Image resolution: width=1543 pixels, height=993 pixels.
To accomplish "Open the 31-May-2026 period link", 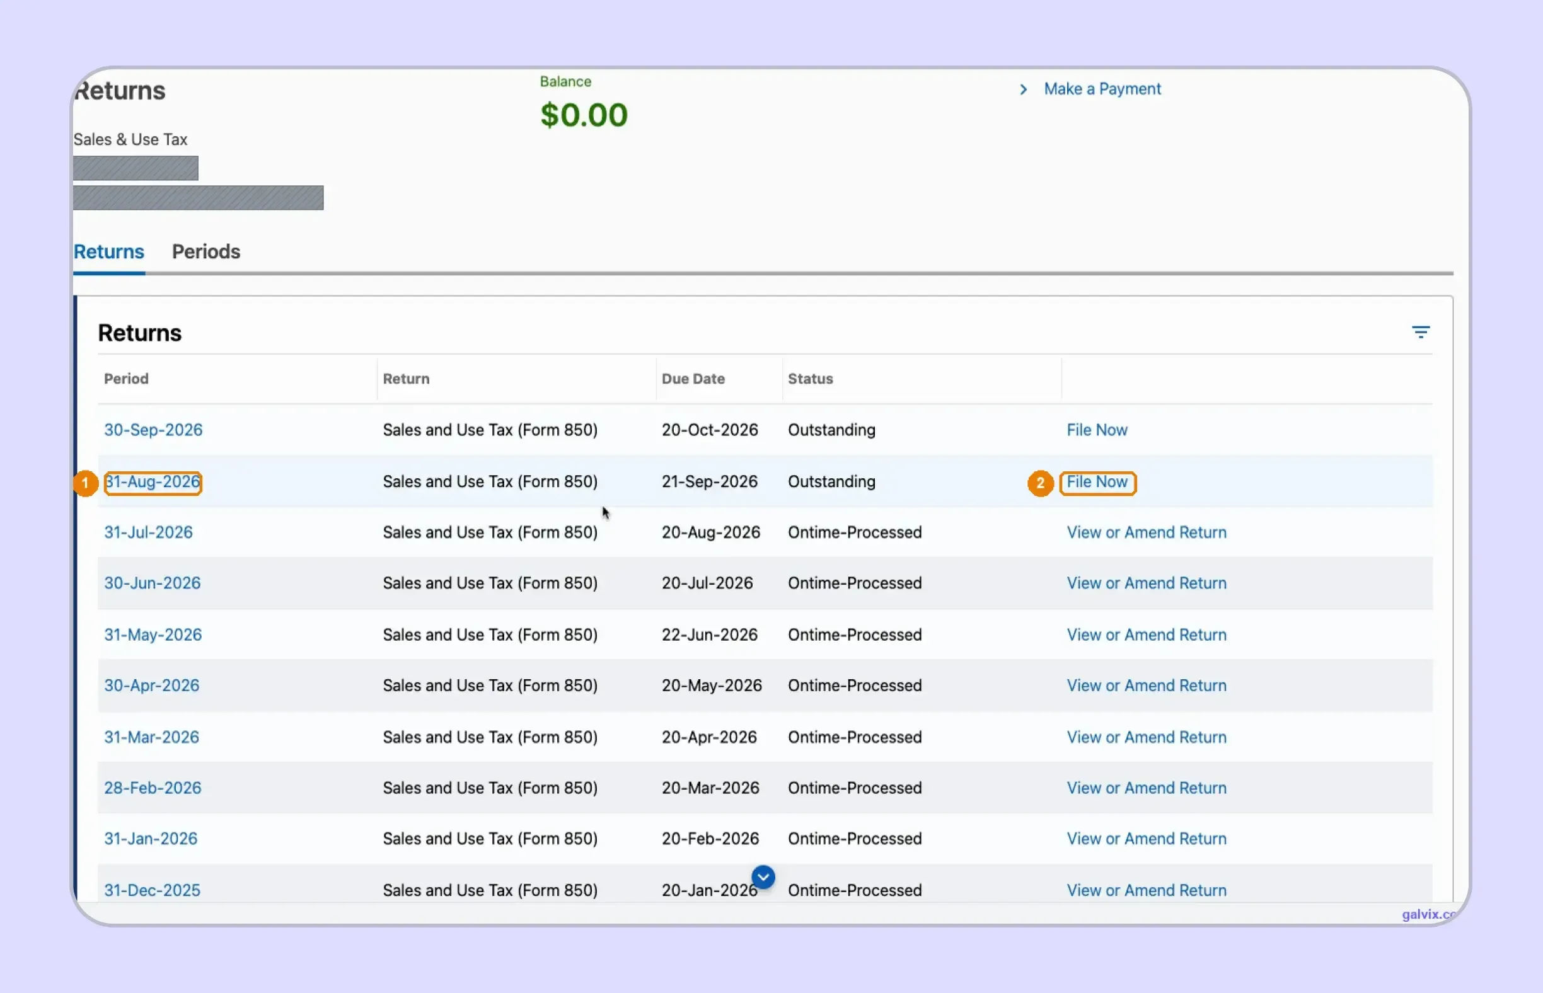I will click(153, 635).
